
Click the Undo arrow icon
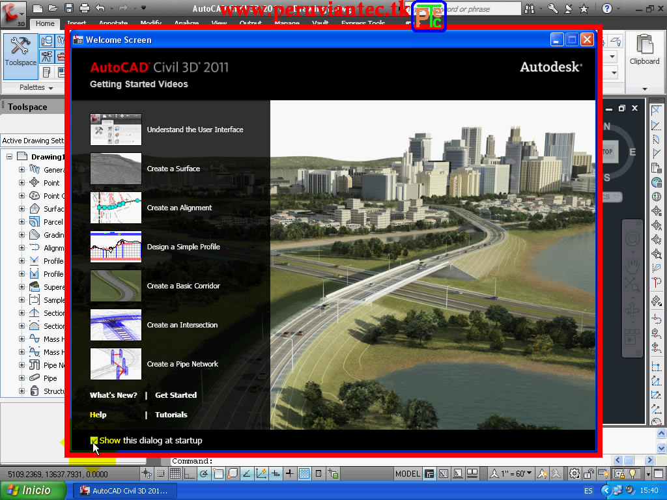coord(100,8)
